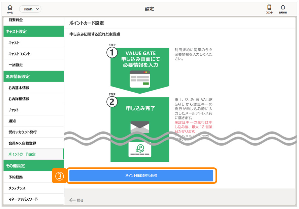299x209 pixels.
Task: Open 通知 settings in sidebar
Action: point(12,121)
